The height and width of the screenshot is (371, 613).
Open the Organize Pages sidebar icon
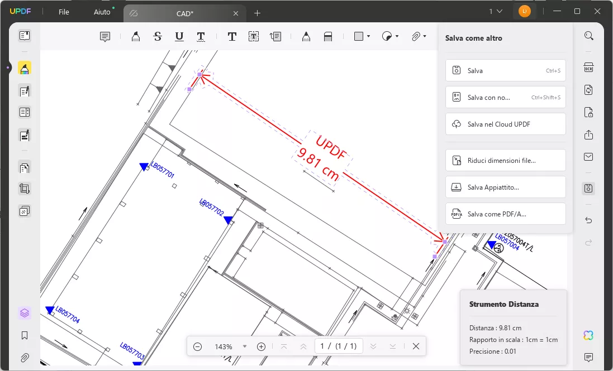[24, 168]
